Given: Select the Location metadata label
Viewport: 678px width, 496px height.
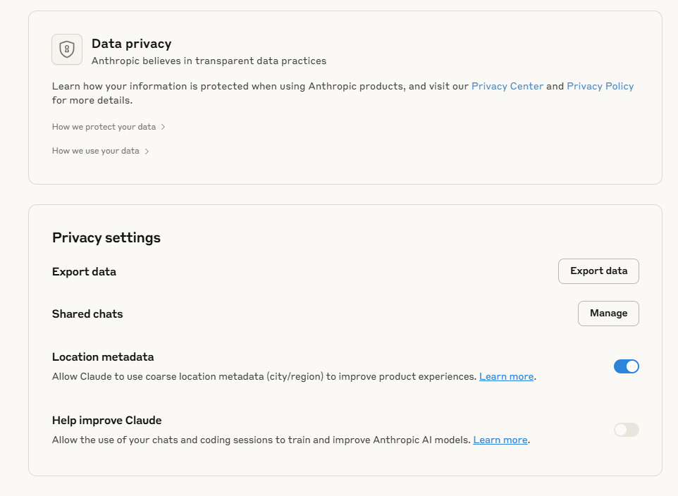Looking at the screenshot, I should pos(103,356).
